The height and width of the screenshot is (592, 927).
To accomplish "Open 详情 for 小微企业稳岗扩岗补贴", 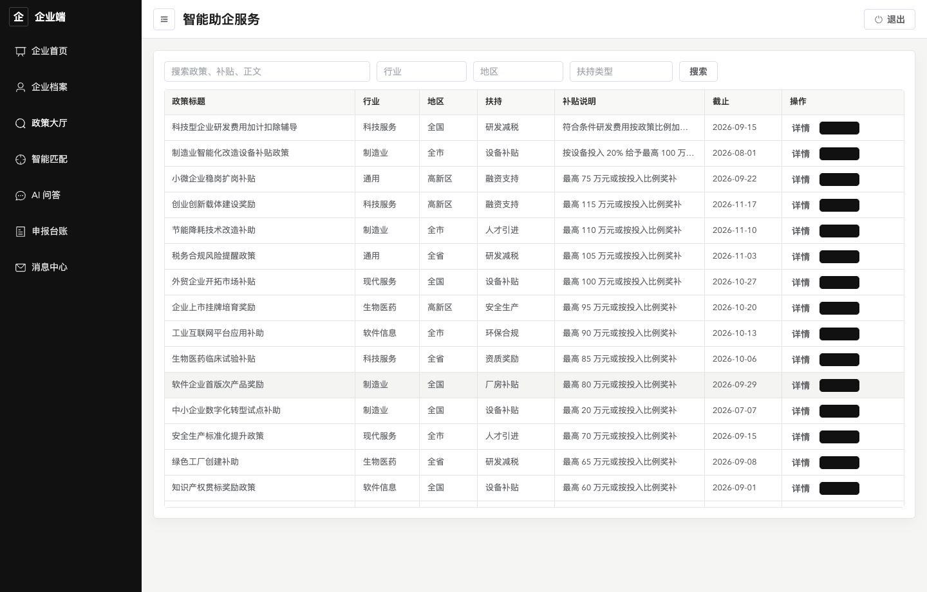I will point(801,180).
